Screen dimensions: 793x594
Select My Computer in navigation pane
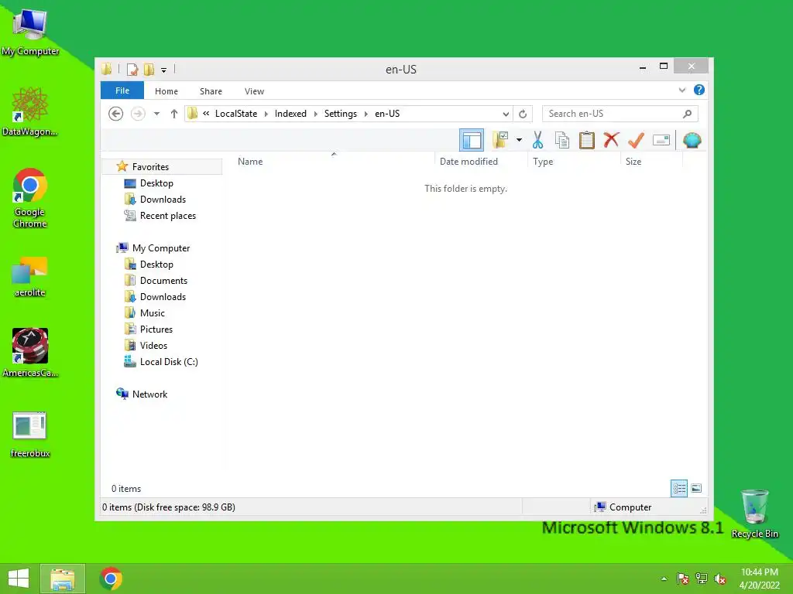tap(161, 248)
